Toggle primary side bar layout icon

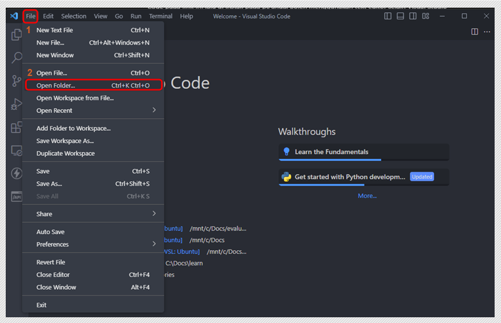[x=387, y=16]
